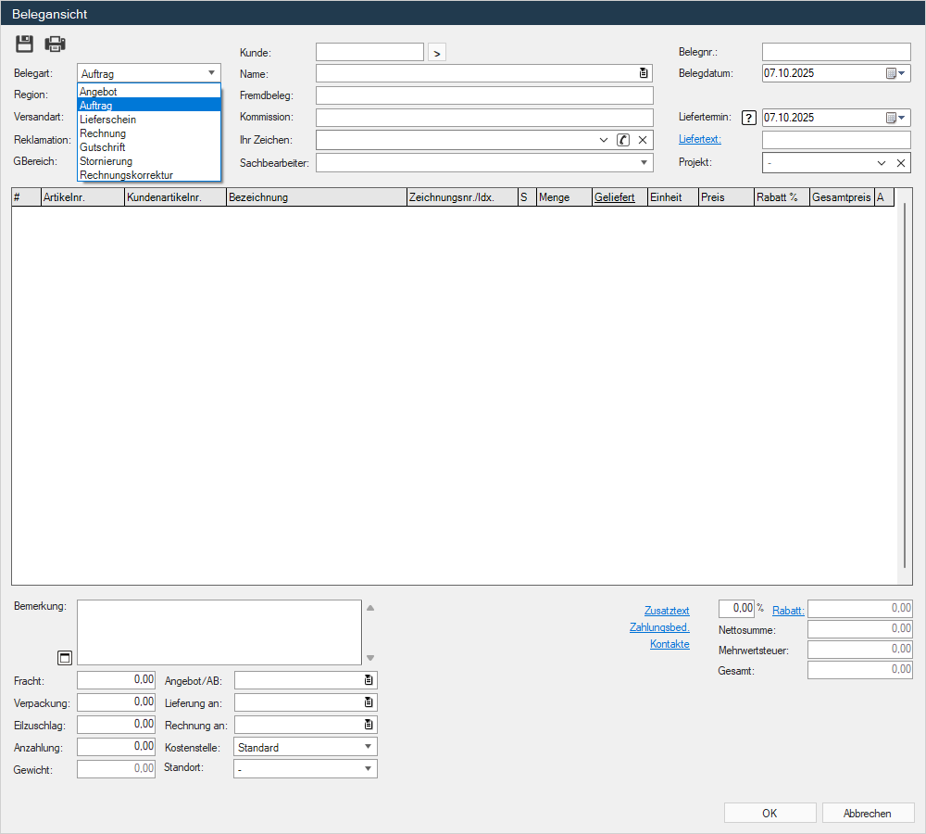Image resolution: width=926 pixels, height=834 pixels.
Task: Open the Belegdatum calendar picker
Action: click(895, 73)
